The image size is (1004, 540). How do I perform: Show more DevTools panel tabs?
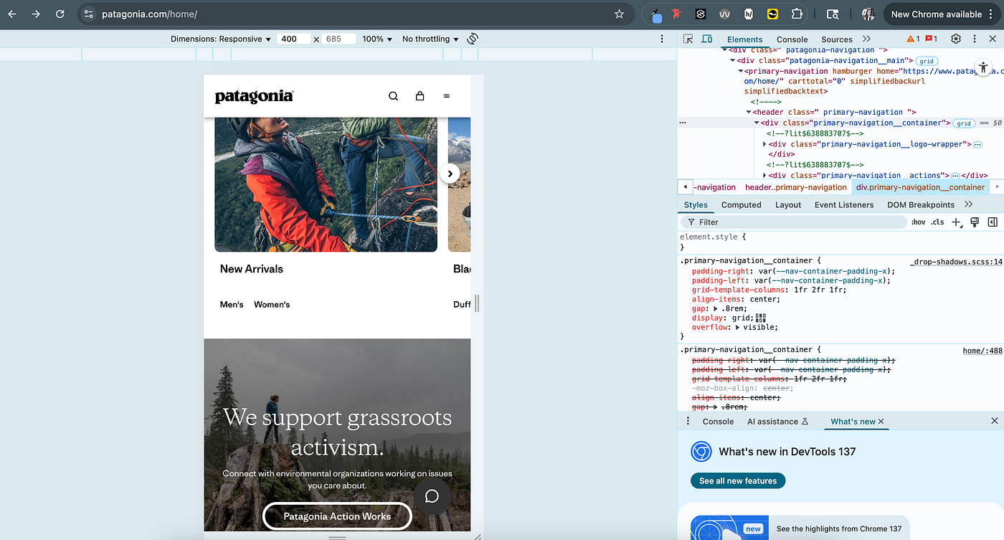tap(866, 39)
